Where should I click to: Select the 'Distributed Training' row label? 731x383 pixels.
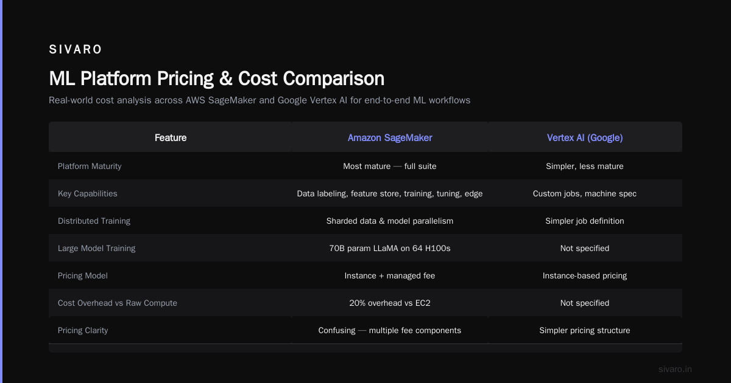click(x=94, y=221)
